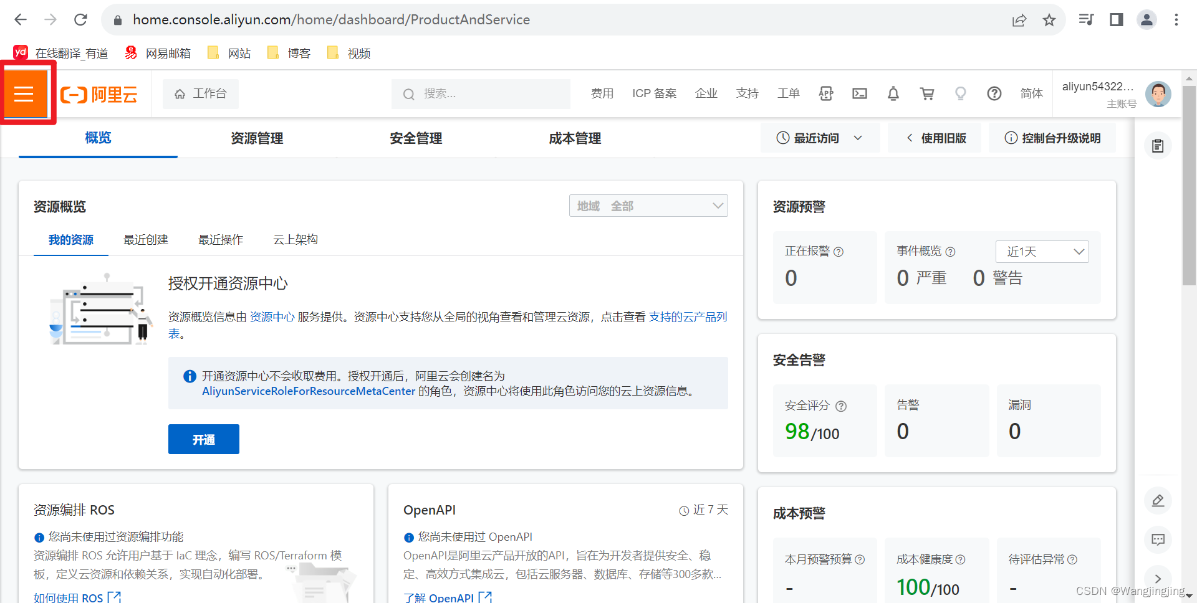Open the 支持 menu
The image size is (1197, 603).
point(747,93)
